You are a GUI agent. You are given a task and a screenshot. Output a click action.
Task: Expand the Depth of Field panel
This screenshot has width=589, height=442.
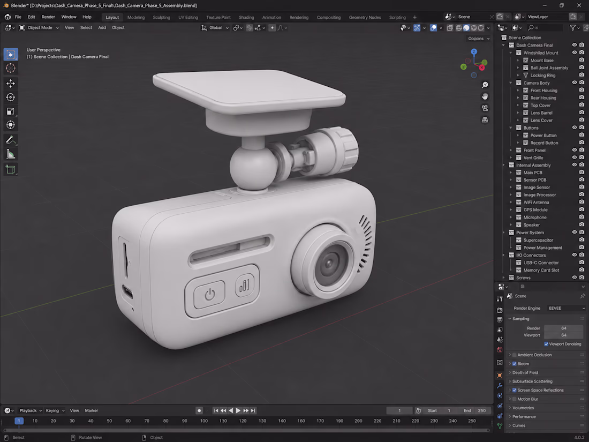click(x=525, y=372)
